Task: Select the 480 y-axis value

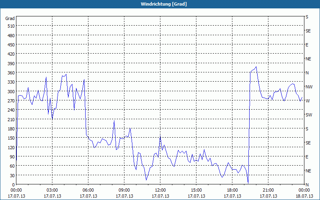Action: 11,36
